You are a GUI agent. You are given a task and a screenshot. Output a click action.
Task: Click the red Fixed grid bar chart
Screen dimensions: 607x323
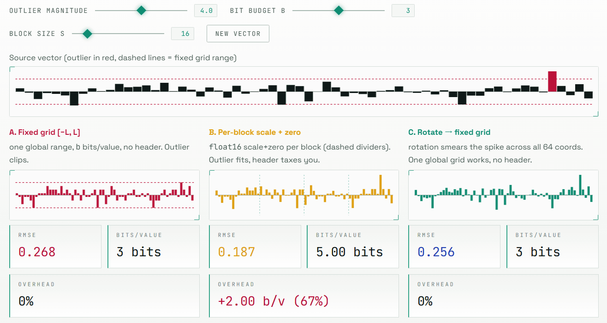(x=104, y=195)
